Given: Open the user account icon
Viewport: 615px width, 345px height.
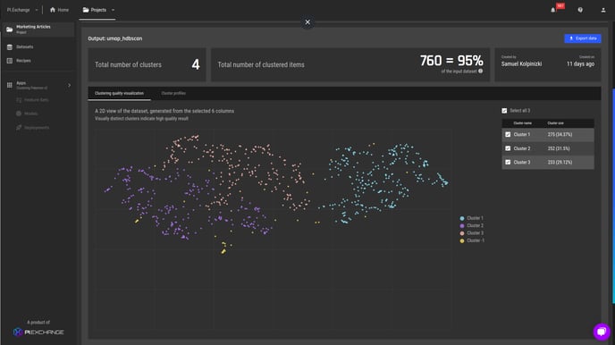Looking at the screenshot, I should [603, 10].
